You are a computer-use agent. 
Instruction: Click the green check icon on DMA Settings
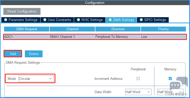click(x=110, y=20)
